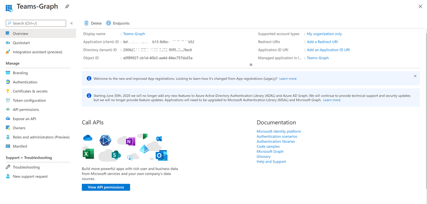
Task: Open the Microsoft Graph documentation link
Action: [270, 152]
